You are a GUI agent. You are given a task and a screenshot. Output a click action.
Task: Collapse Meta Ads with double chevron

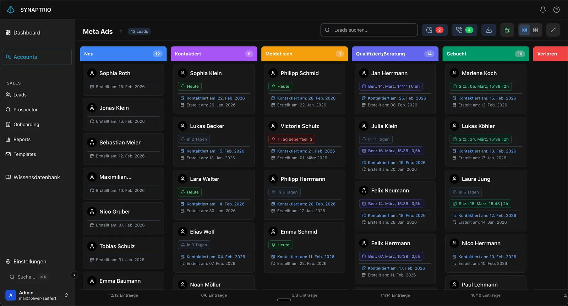pos(121,31)
